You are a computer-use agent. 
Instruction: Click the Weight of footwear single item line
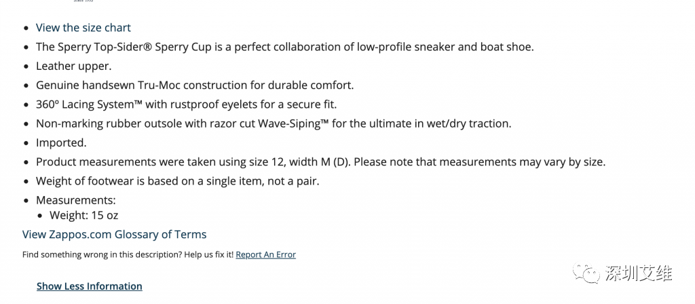(x=177, y=181)
